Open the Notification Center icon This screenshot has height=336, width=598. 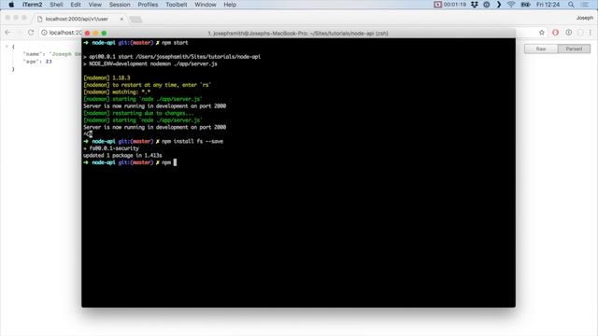click(x=585, y=5)
